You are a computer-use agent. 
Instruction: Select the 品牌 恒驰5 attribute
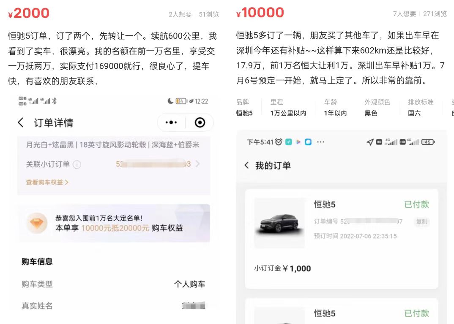(x=244, y=108)
